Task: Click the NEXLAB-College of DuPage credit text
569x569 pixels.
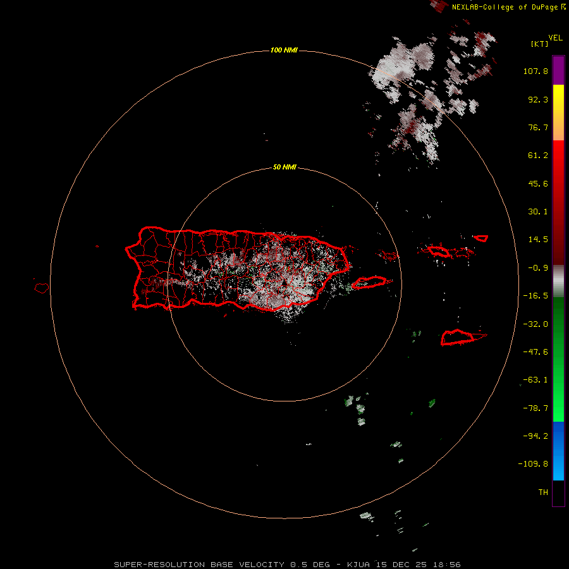Action: pos(508,7)
